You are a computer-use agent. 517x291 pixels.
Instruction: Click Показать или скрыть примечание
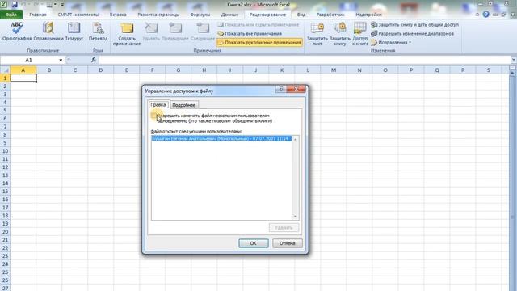tap(258, 25)
